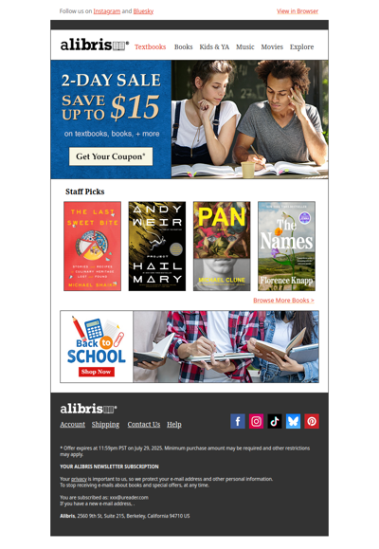379x549 pixels.
Task: Select the Kids & YA navigation item
Action: pos(214,46)
